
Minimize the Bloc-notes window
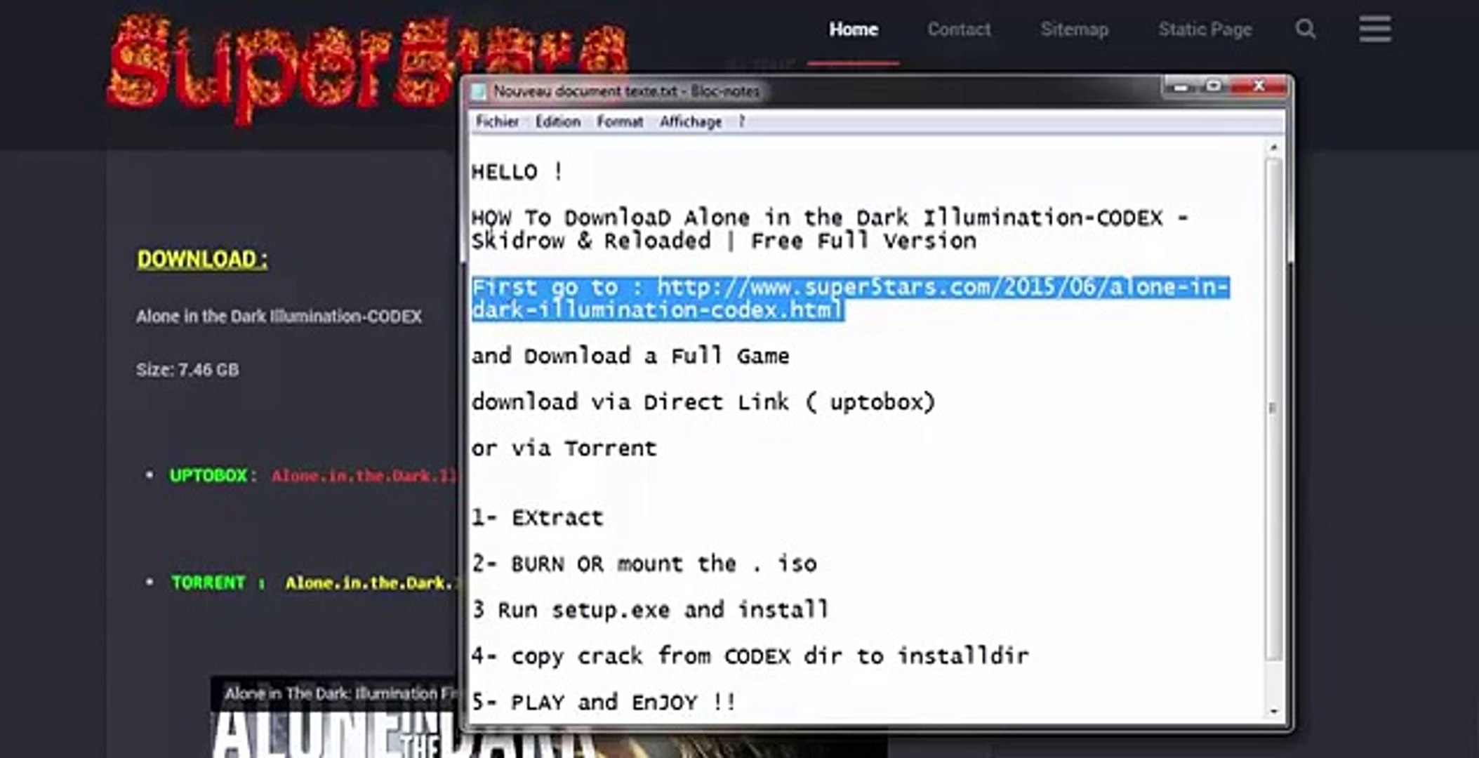(x=1181, y=86)
